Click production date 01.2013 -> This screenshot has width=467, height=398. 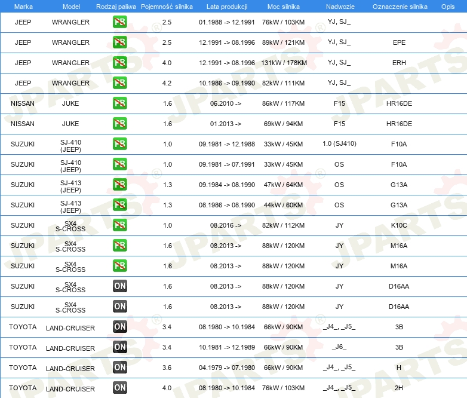tap(226, 124)
